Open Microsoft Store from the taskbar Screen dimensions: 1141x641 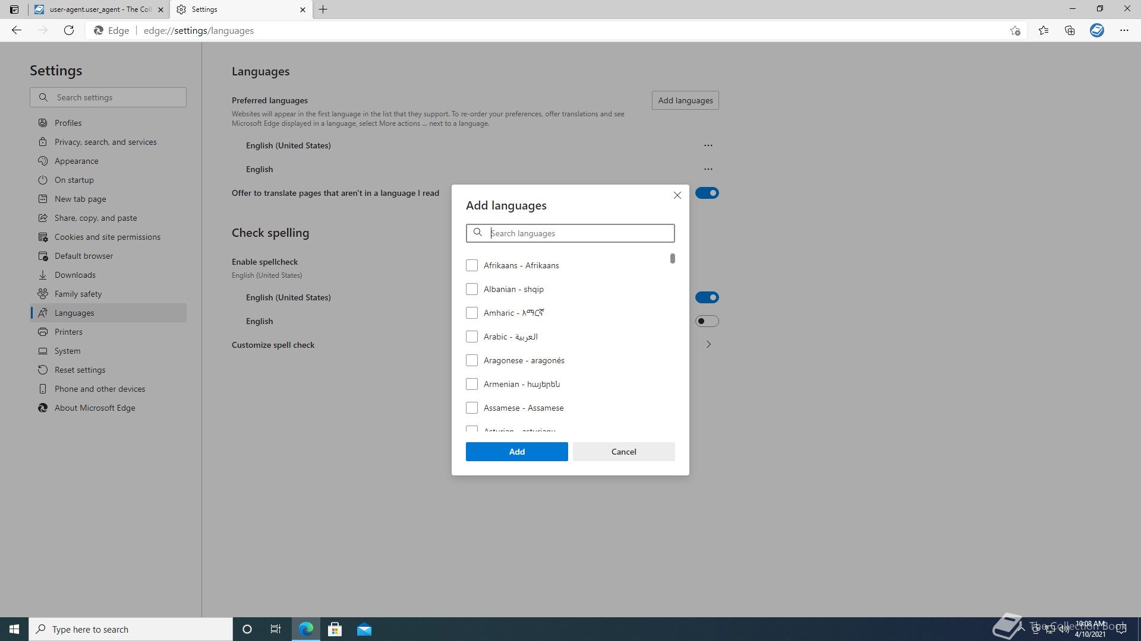point(335,629)
